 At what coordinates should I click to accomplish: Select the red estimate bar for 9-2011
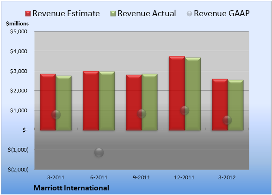click(134, 103)
